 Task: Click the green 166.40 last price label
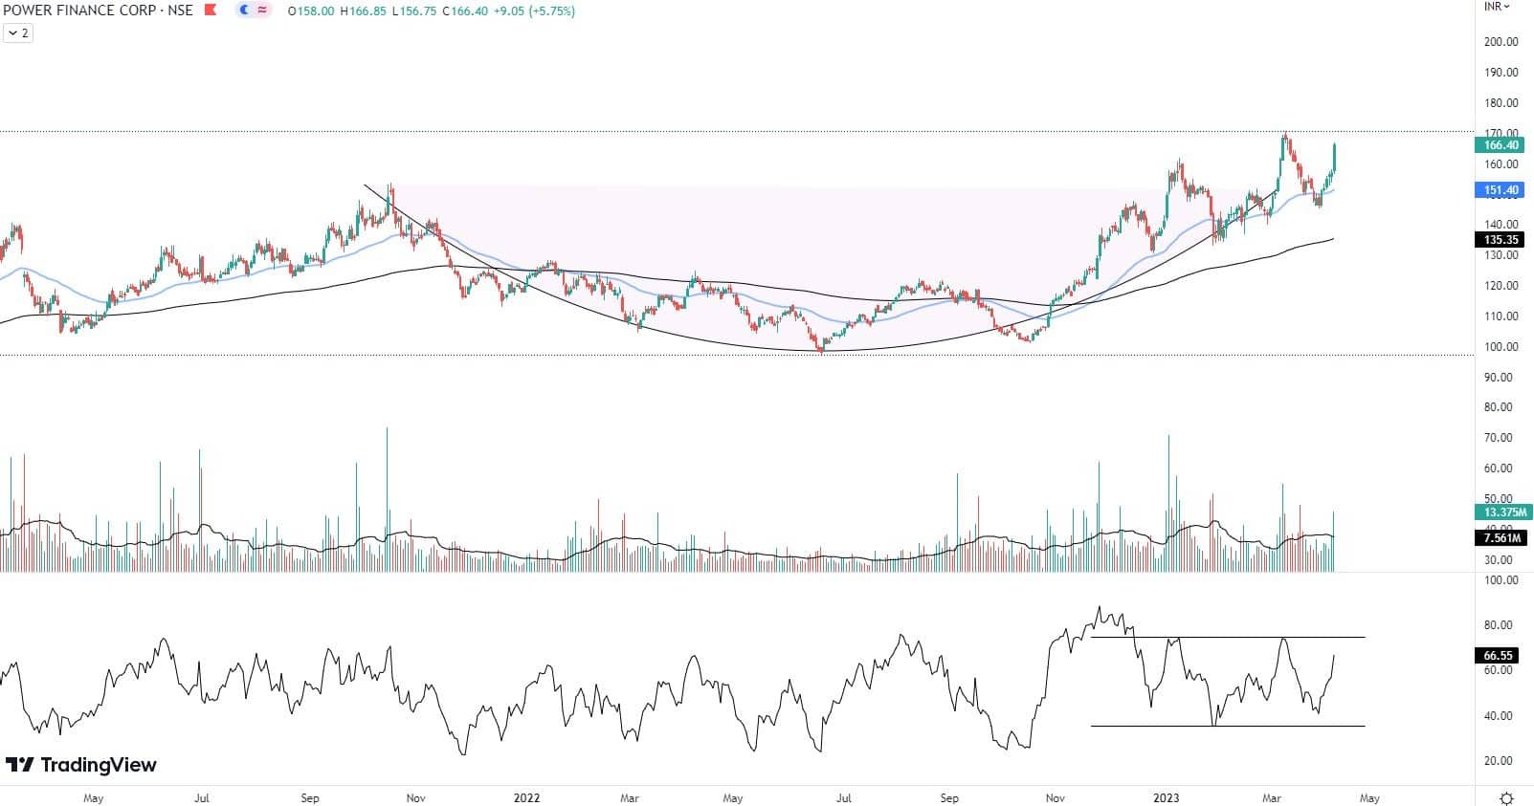tap(1501, 145)
